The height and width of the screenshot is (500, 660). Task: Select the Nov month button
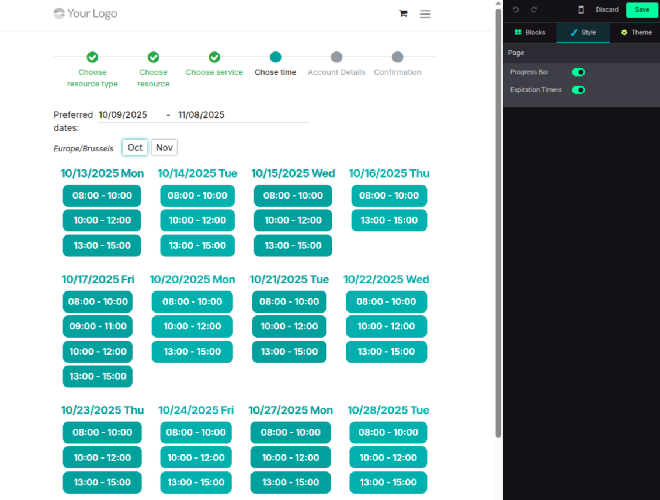[x=164, y=148]
